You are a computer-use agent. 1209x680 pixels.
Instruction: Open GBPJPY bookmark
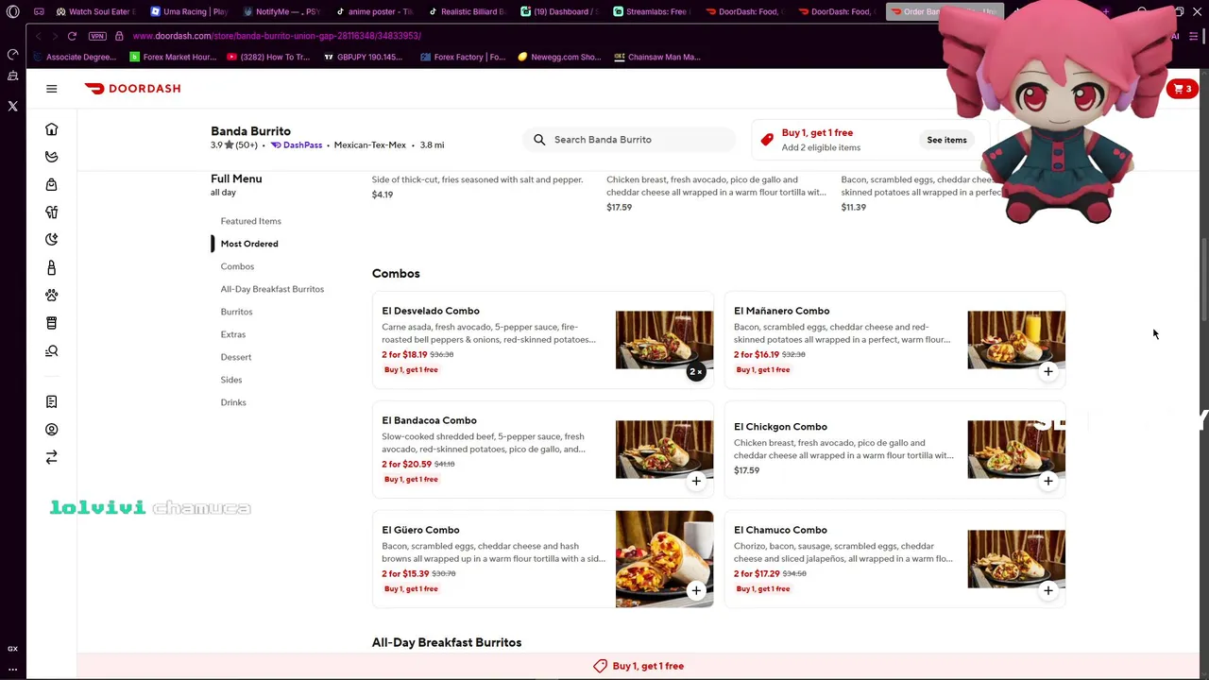coord(363,57)
